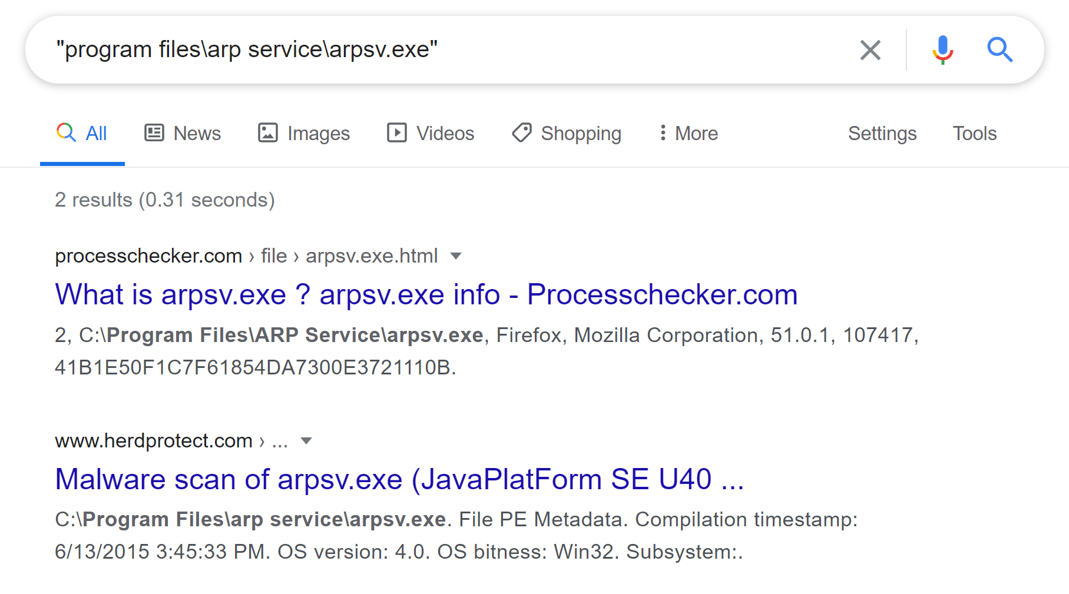Select the All results tab
The image size is (1069, 594).
click(82, 134)
